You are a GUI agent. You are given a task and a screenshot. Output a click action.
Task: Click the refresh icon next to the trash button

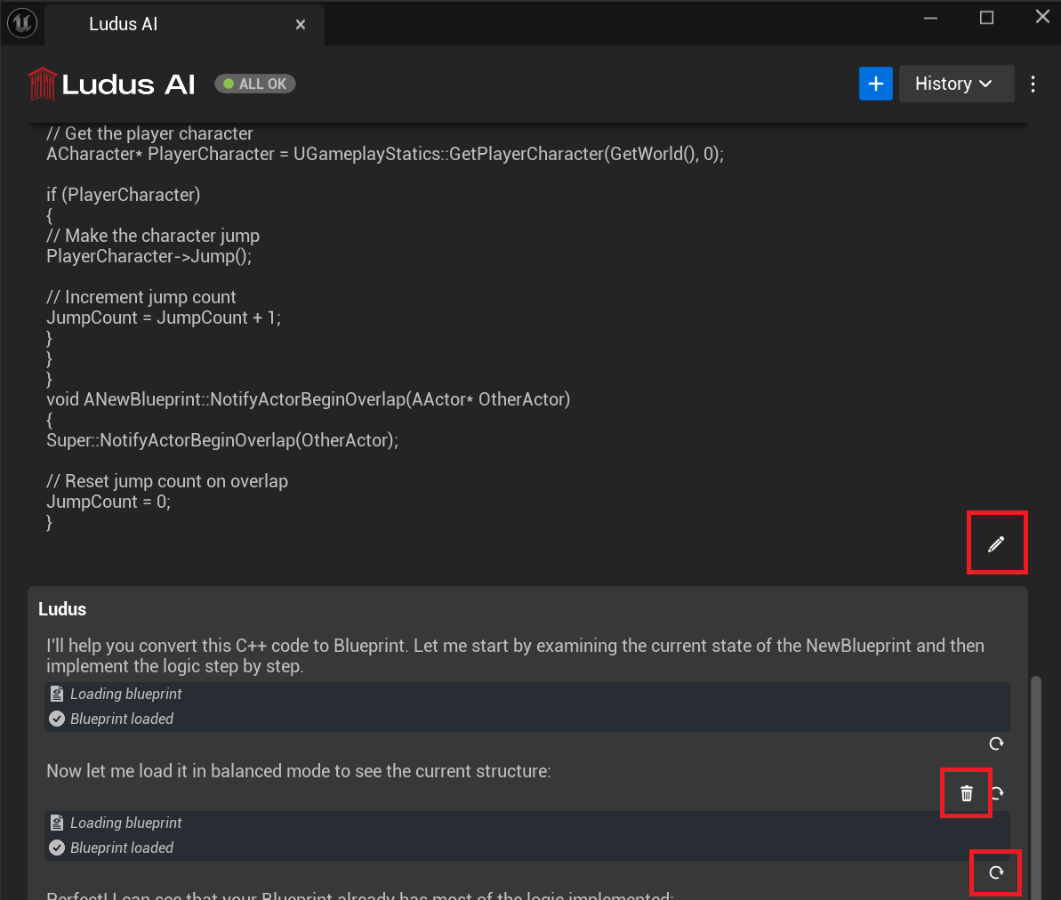click(x=997, y=792)
